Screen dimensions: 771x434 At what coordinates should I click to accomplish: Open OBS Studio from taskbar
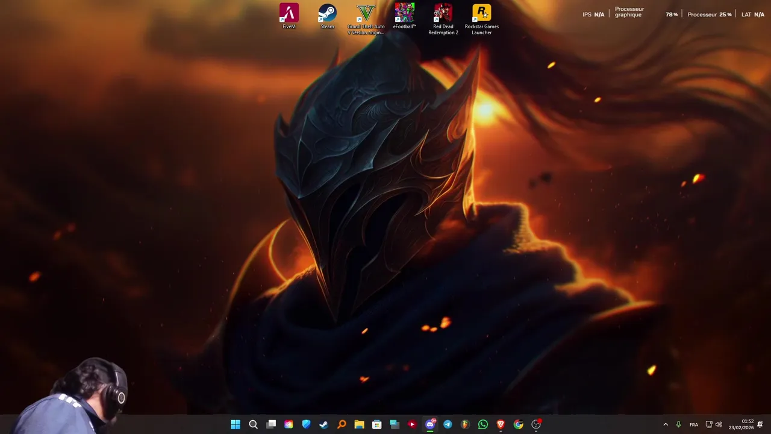pos(536,424)
